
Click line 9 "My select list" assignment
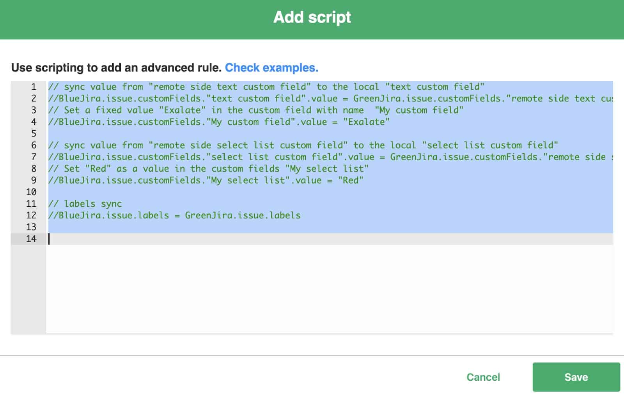tap(206, 180)
